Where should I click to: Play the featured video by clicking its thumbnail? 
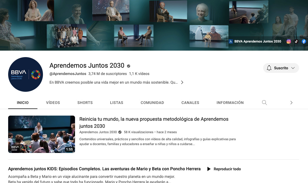41,134
